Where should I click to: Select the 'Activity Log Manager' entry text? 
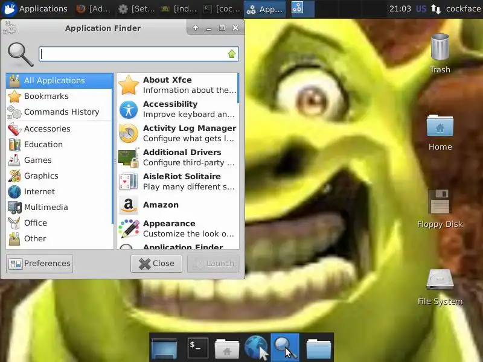(190, 129)
